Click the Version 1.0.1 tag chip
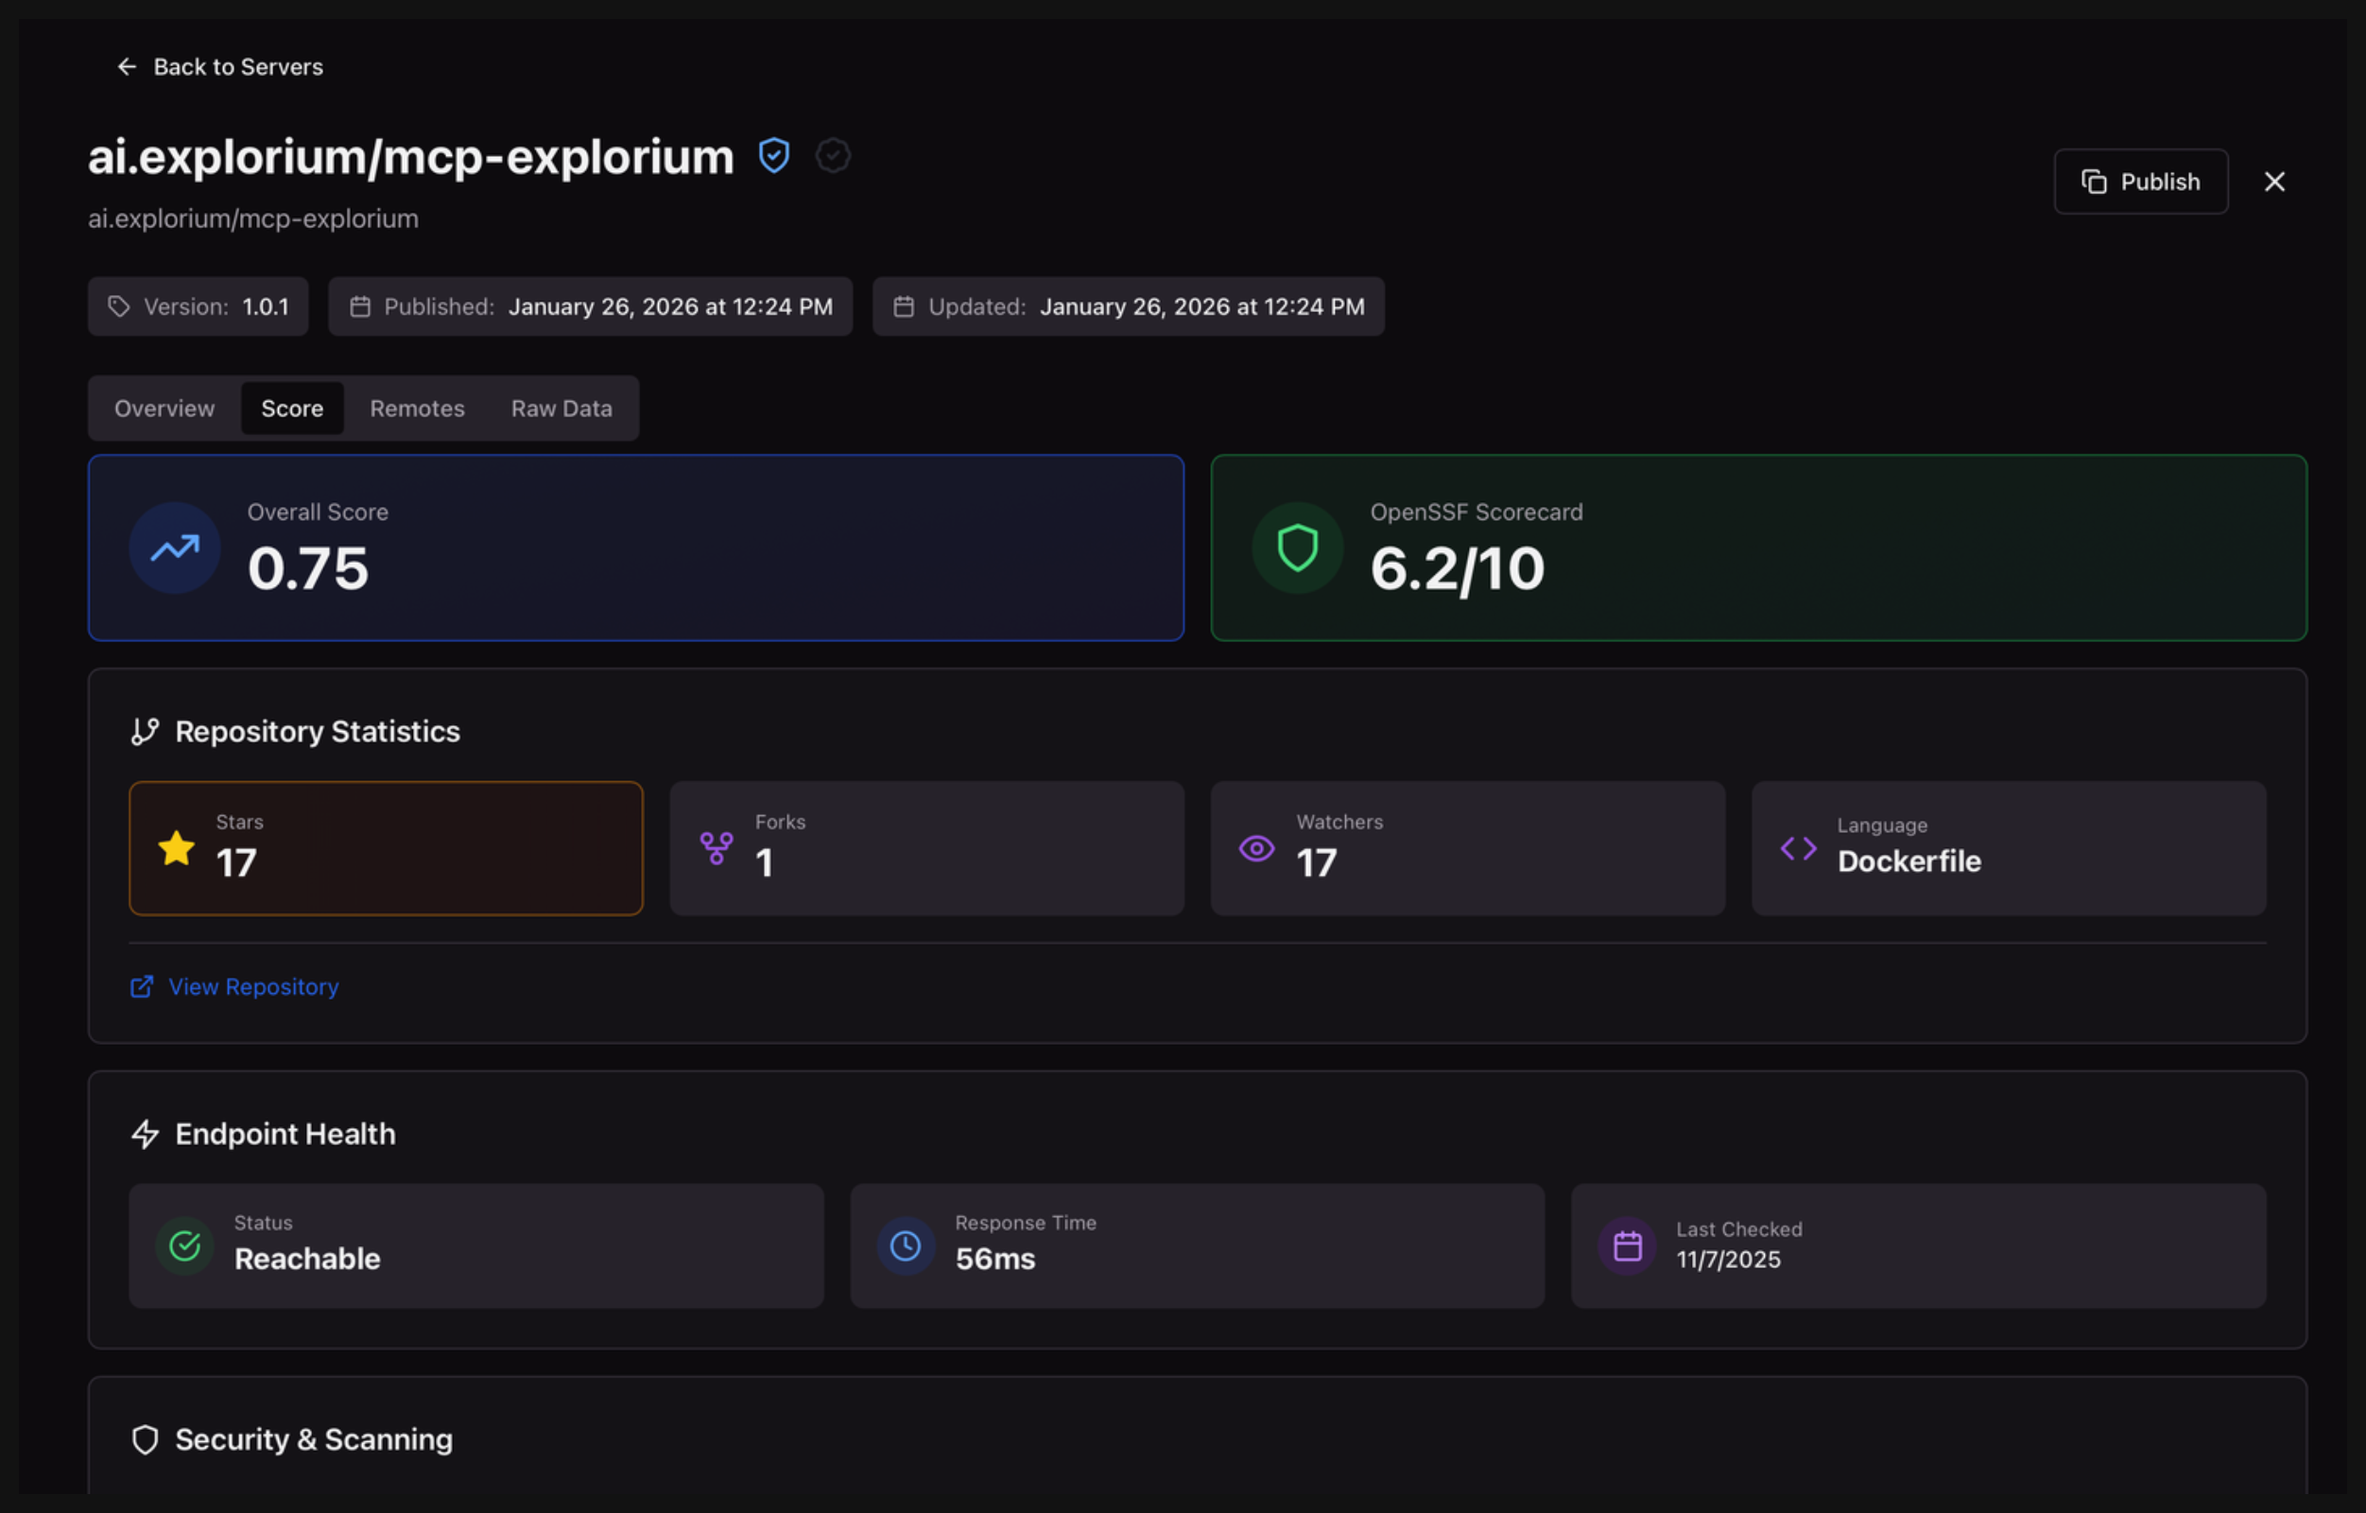Screen dimensions: 2366x1513 [x=199, y=306]
